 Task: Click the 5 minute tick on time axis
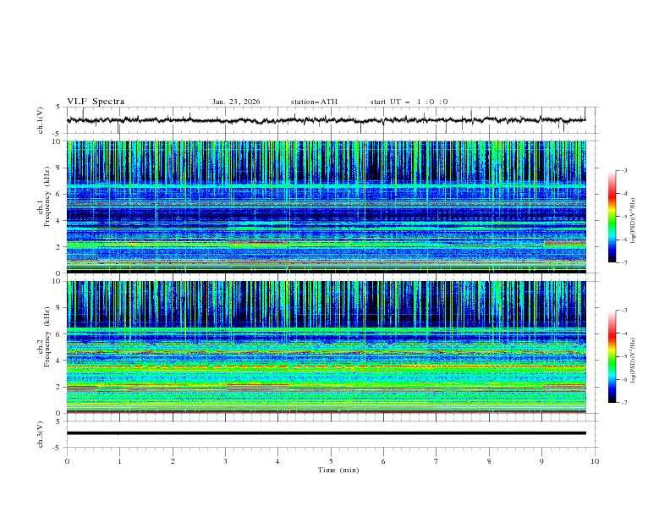[331, 461]
